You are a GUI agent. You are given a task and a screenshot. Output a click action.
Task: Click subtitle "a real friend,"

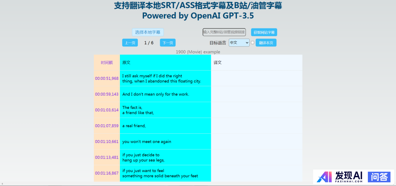pos(134,126)
